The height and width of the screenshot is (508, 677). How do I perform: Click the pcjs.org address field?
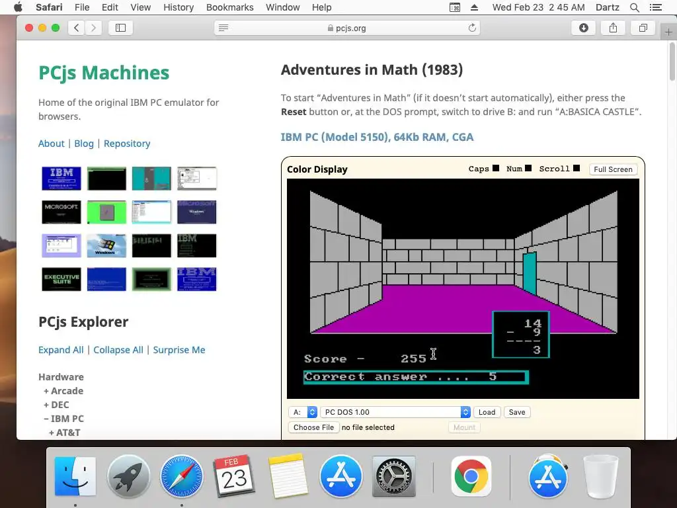click(x=346, y=28)
